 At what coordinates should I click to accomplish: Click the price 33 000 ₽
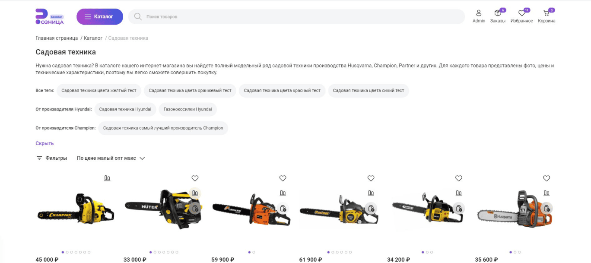(x=135, y=260)
